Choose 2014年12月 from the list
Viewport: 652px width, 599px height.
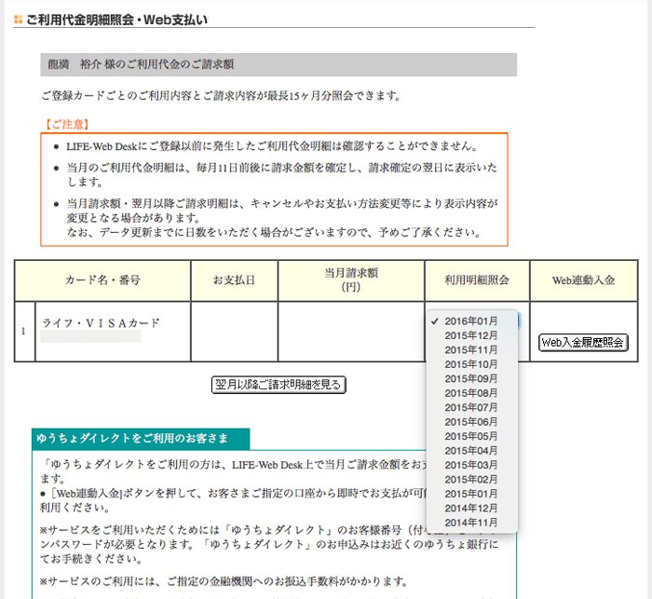(x=471, y=508)
